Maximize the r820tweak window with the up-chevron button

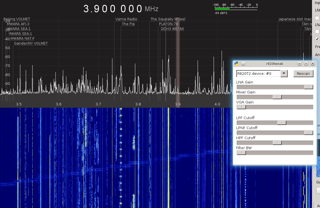tap(306, 64)
